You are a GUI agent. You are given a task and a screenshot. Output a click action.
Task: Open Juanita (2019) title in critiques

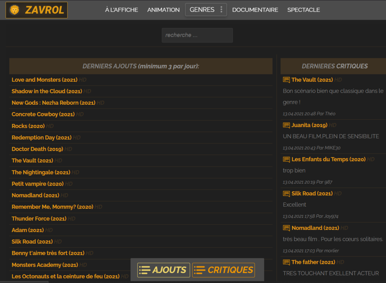(309, 125)
